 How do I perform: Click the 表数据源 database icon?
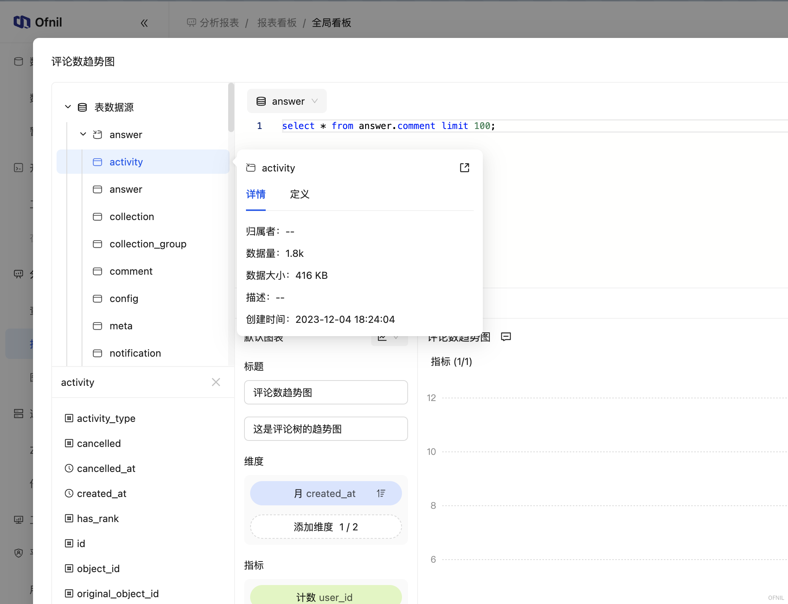(x=82, y=107)
